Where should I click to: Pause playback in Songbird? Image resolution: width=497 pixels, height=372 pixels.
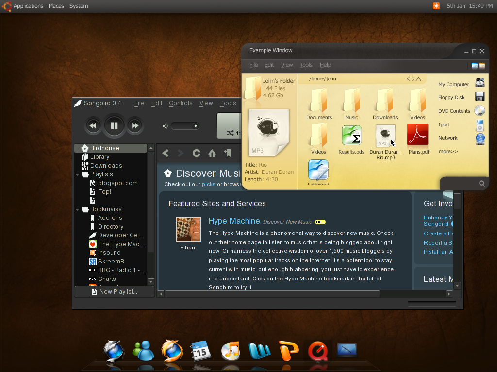[114, 126]
